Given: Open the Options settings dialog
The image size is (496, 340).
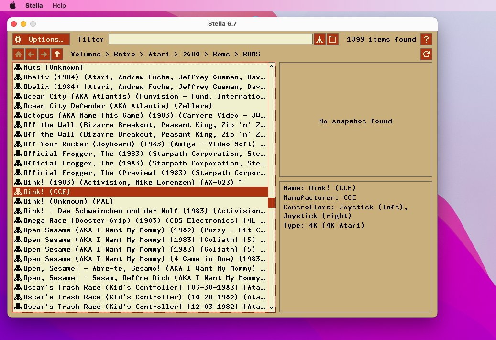Looking at the screenshot, I should [x=41, y=40].
